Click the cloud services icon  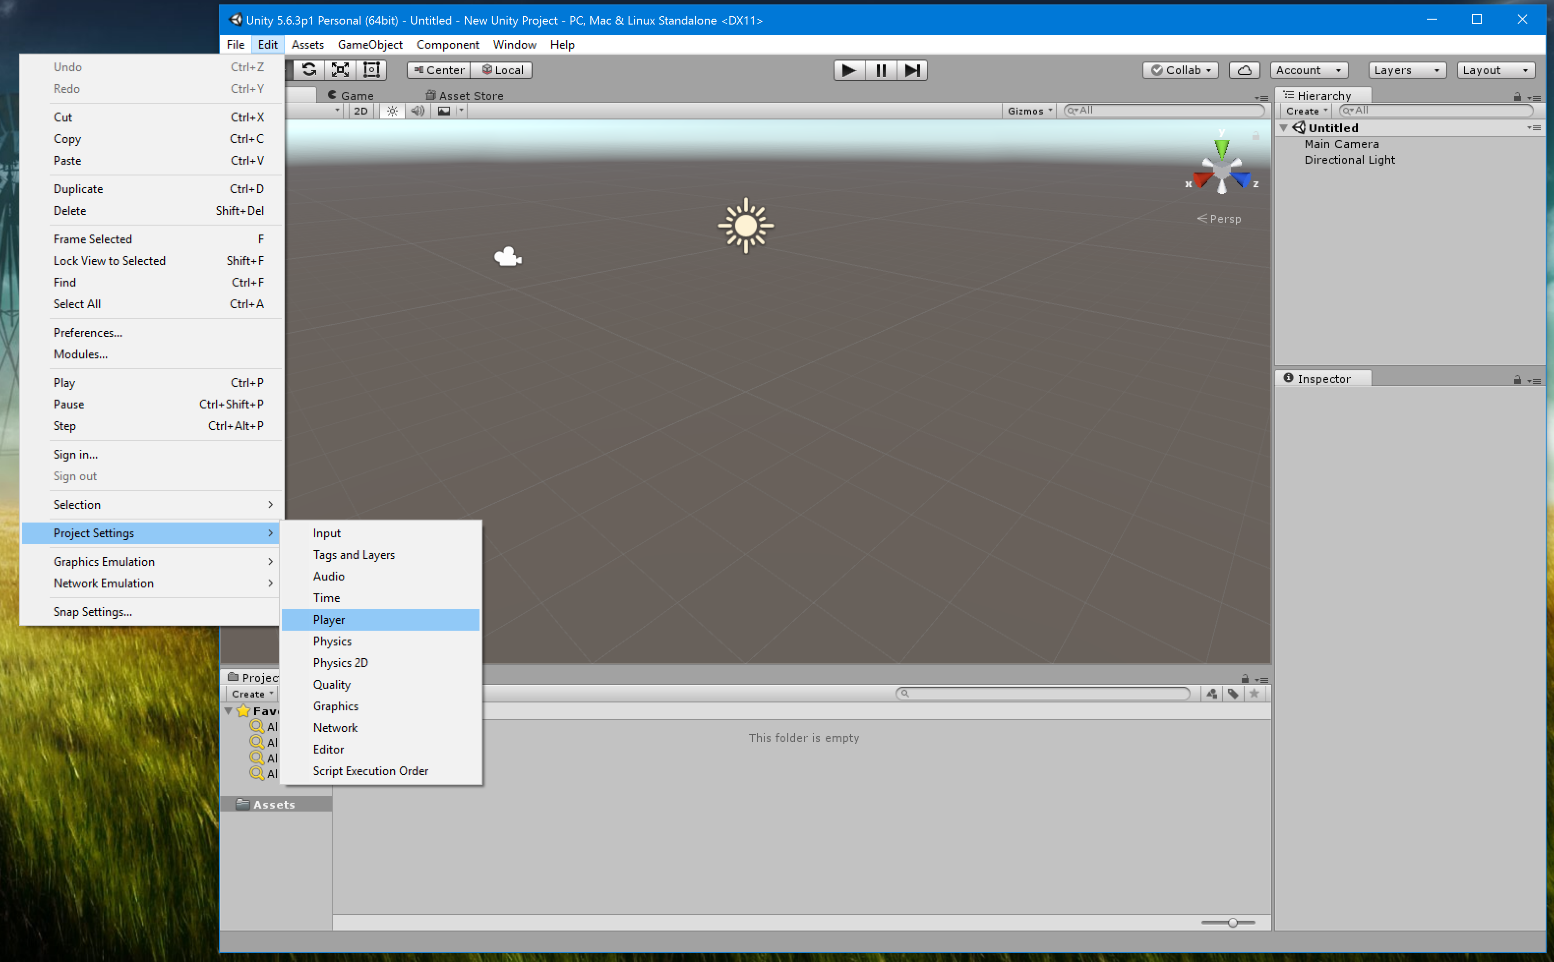[x=1244, y=70]
